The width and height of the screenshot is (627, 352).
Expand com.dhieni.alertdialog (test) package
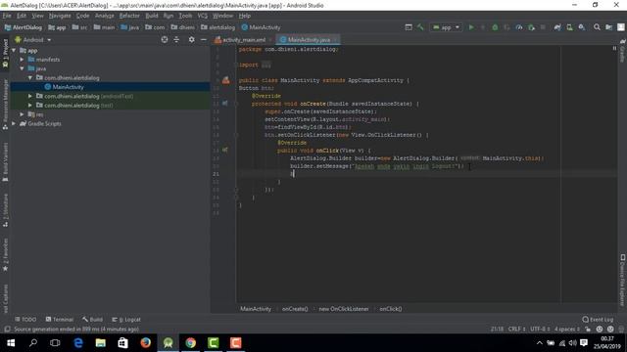point(30,106)
